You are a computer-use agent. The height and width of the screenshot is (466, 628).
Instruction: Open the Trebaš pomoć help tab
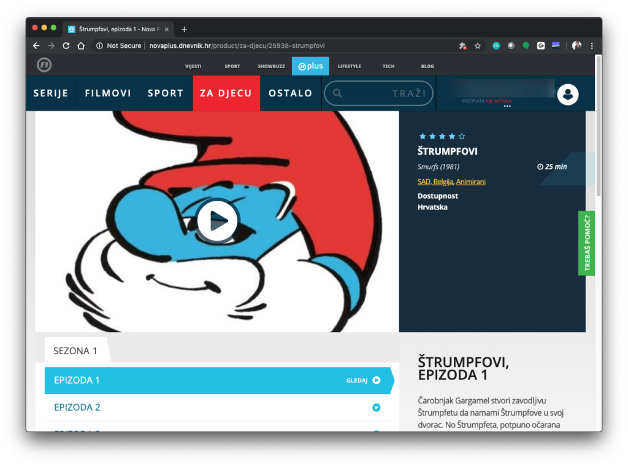(x=586, y=243)
